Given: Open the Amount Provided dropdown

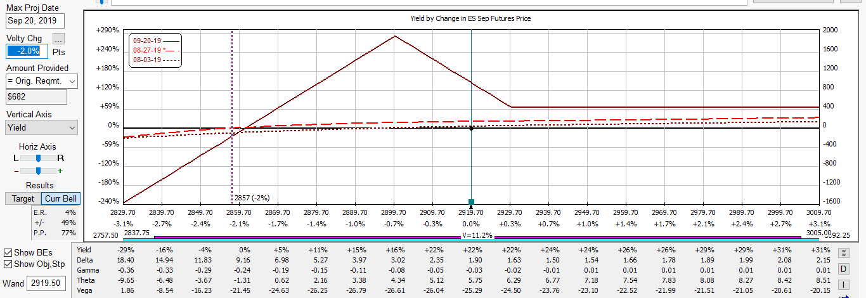Looking at the screenshot, I should click(x=41, y=81).
